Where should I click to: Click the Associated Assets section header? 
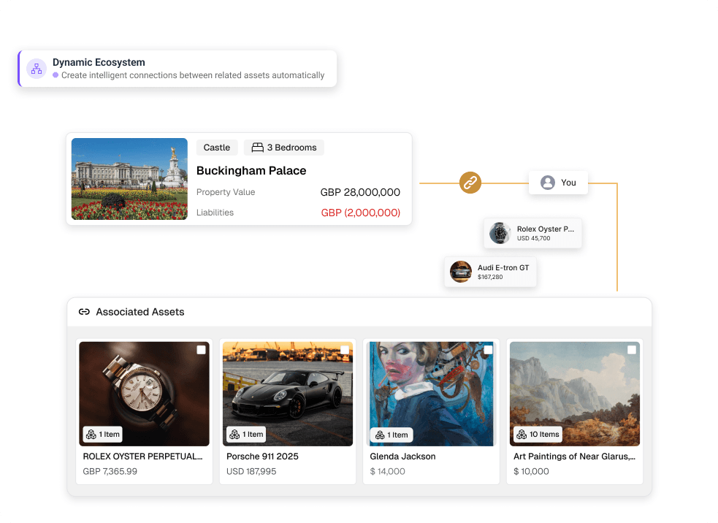[140, 312]
